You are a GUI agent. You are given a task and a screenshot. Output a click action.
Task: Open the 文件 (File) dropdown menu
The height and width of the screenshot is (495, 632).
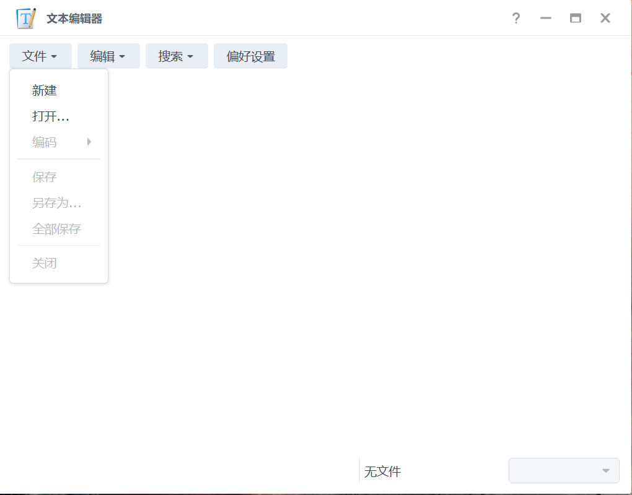tap(40, 56)
